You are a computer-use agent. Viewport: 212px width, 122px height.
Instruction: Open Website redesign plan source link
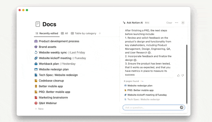pyautogui.click(x=140, y=86)
